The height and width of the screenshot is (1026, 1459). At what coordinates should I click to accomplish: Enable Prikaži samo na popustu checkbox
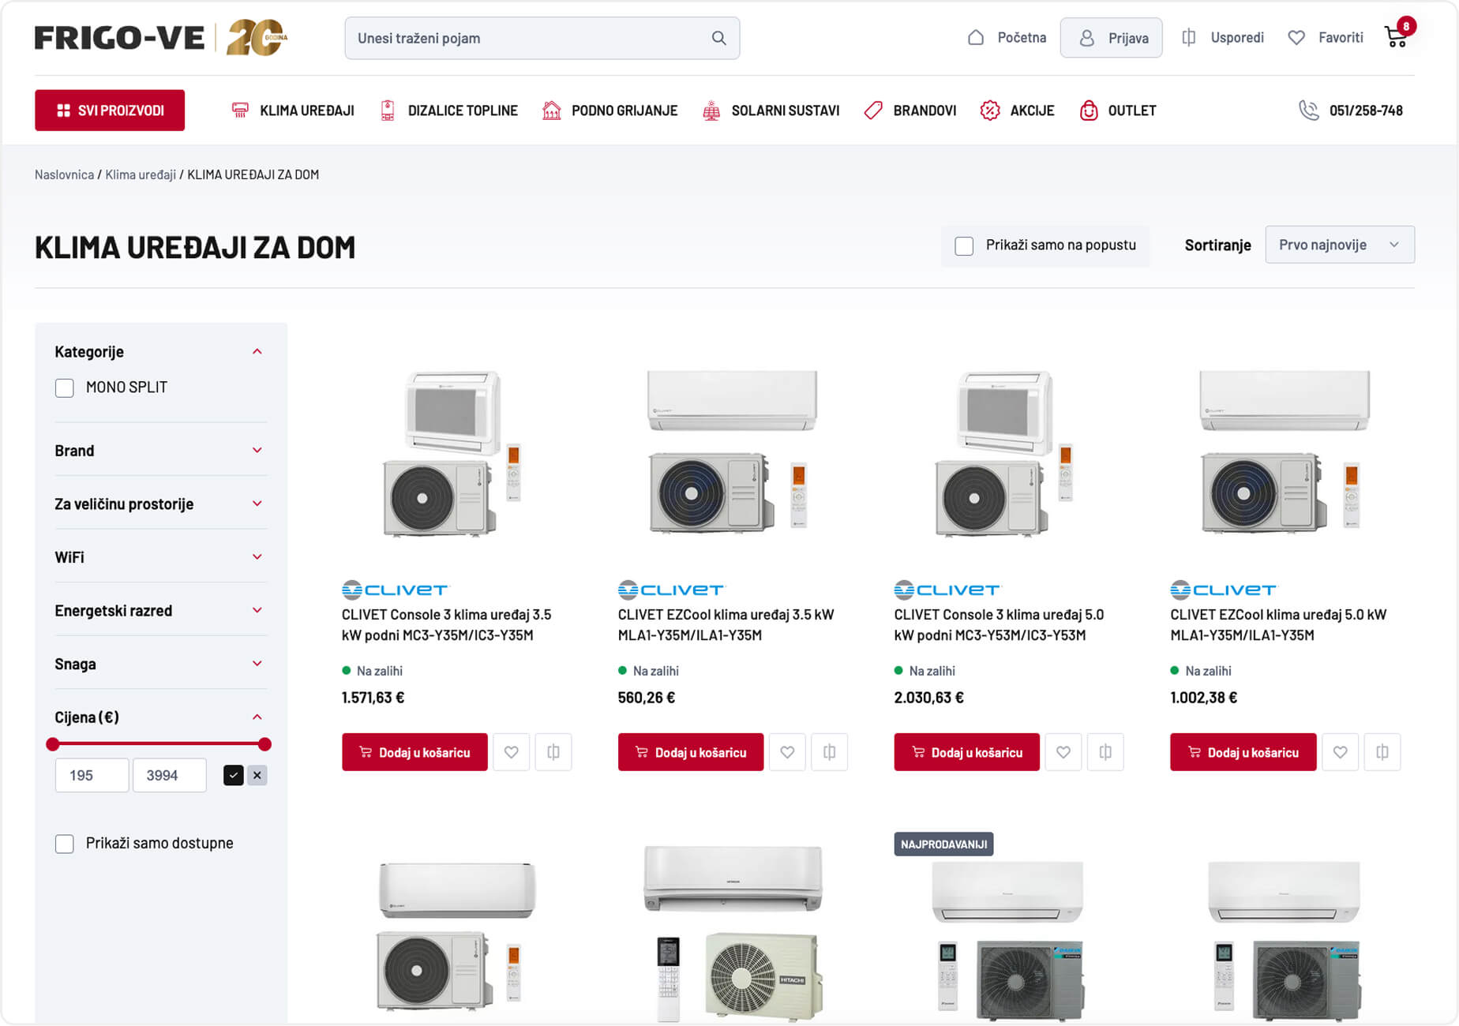(x=964, y=245)
